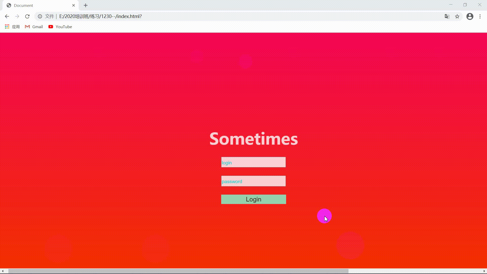Click the address bar URL text

point(100,16)
